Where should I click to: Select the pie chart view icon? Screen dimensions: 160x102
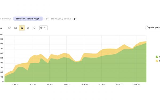[x=9, y=28]
